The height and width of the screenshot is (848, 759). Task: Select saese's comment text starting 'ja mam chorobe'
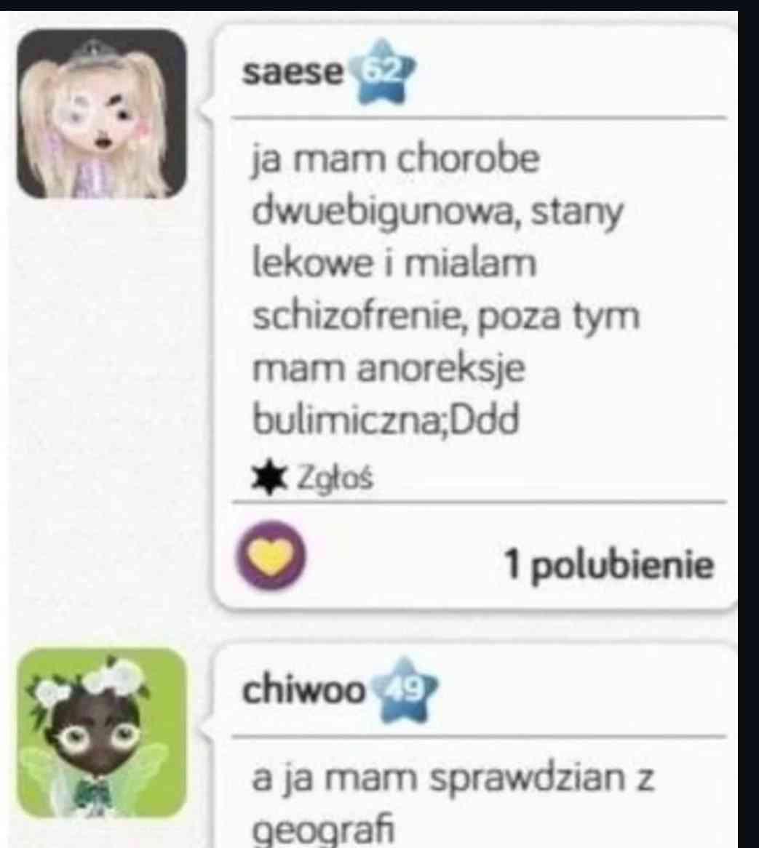445,289
